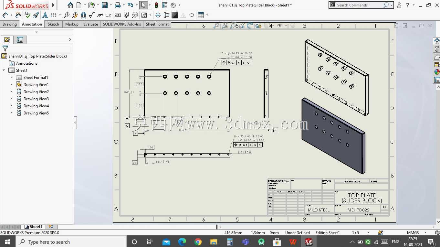This screenshot has height=247, width=440.
Task: Open the Tables dropdown arrow
Action: (207, 15)
